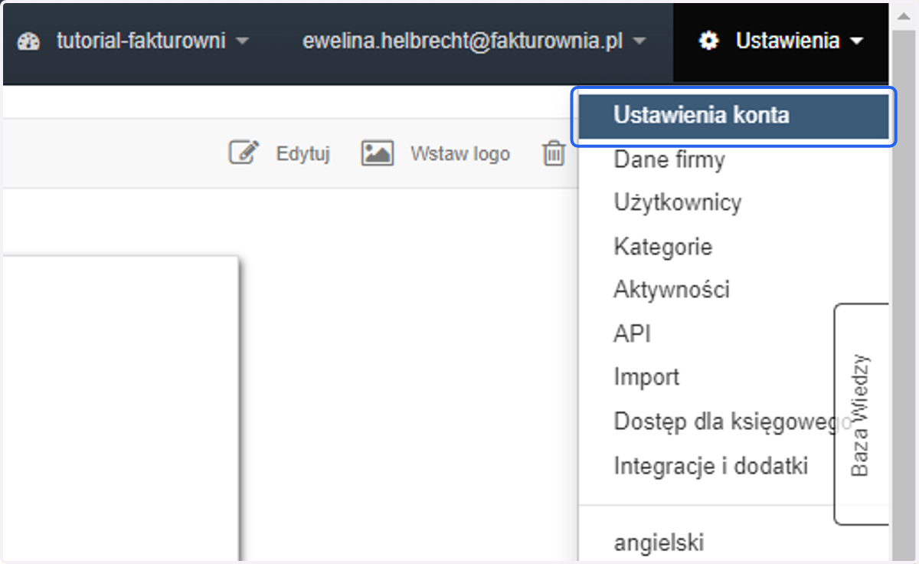Screen dimensions: 919x564
Task: Collapse the Ustawienia dropdown menu
Action: 781,41
